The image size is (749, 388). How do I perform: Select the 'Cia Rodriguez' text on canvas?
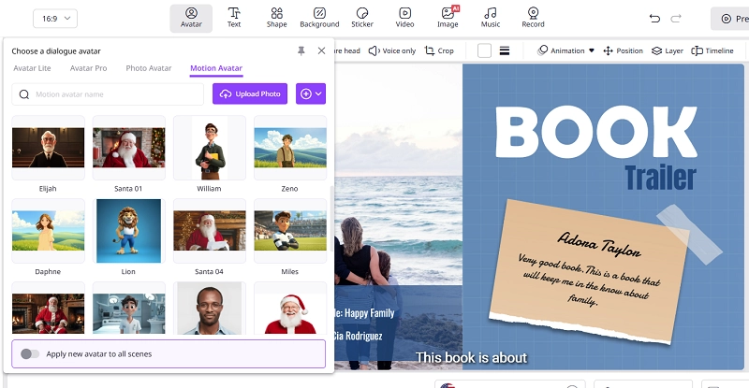click(x=359, y=336)
